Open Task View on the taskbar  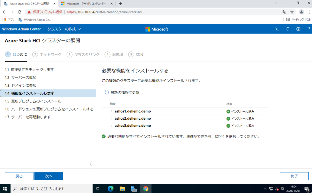(x=98, y=189)
